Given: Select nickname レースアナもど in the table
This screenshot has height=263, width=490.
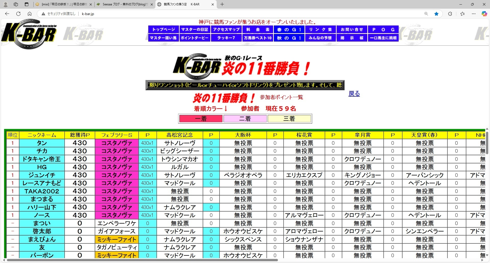Looking at the screenshot, I should (42, 183).
